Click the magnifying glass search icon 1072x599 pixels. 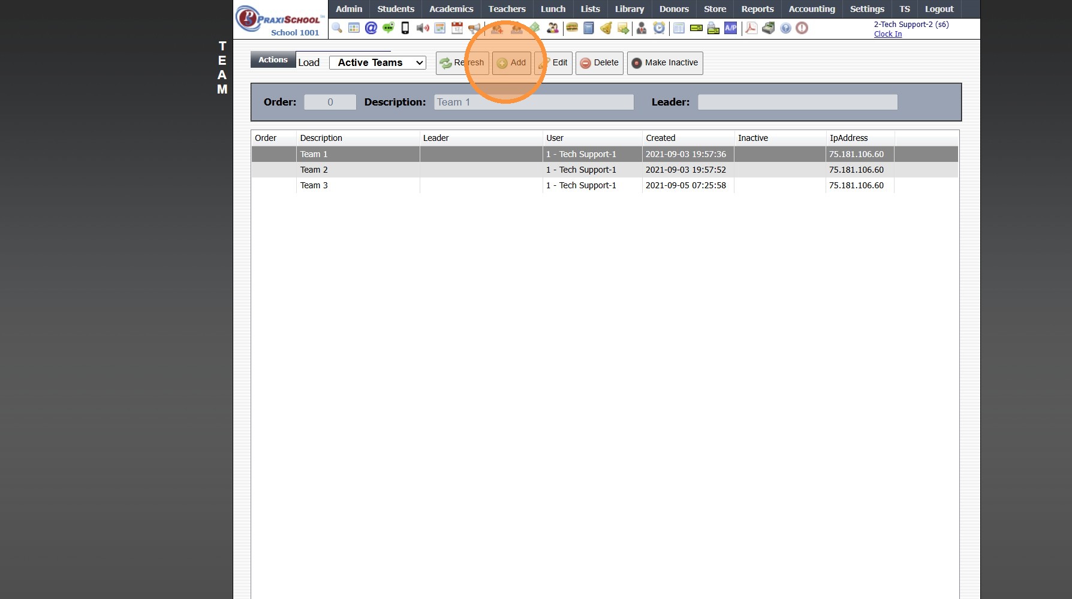pos(337,28)
